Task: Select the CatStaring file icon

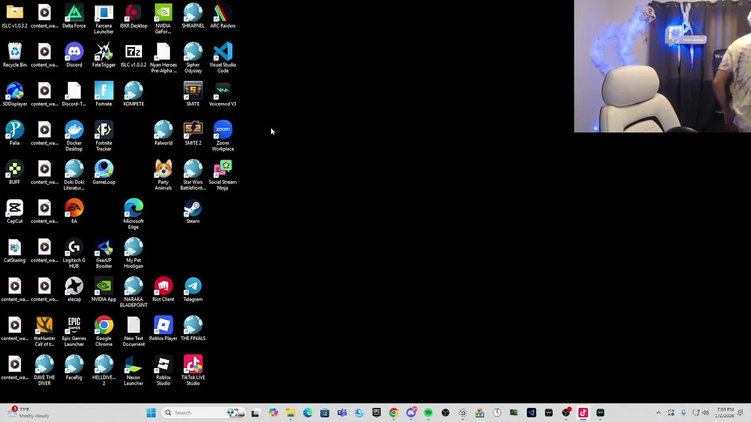Action: (15, 251)
